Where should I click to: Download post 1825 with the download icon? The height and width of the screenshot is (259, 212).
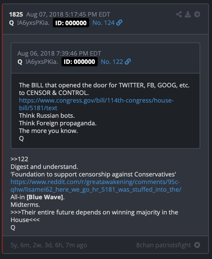point(188,15)
